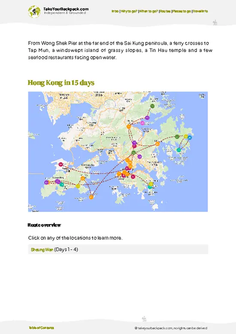The width and height of the screenshot is (236, 334).
Task: Select the yellow marker beside the blue marker
Action: (x=186, y=137)
